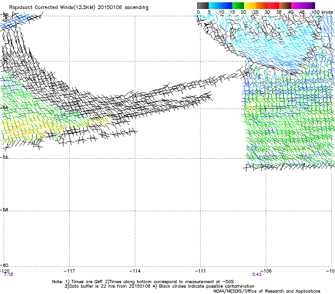Viewport: 335px width, 294px height.
Task: Click the latitude label '-56'
Action: [4, 157]
